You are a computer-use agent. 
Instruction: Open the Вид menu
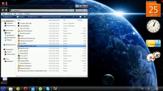15,14
